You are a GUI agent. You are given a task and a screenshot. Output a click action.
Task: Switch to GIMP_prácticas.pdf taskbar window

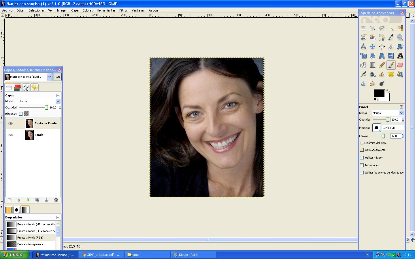pos(101,255)
